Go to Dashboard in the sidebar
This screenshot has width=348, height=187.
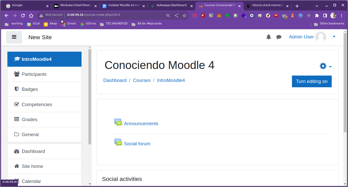44,151
